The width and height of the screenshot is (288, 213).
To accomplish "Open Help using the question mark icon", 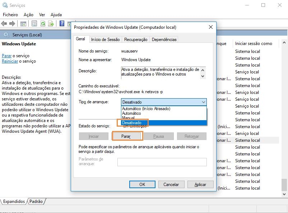I will (62, 23).
